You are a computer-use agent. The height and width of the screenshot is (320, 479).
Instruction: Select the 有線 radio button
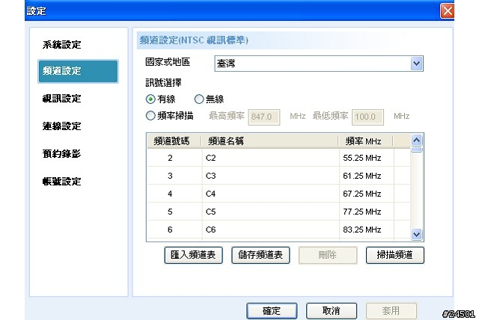coord(150,99)
